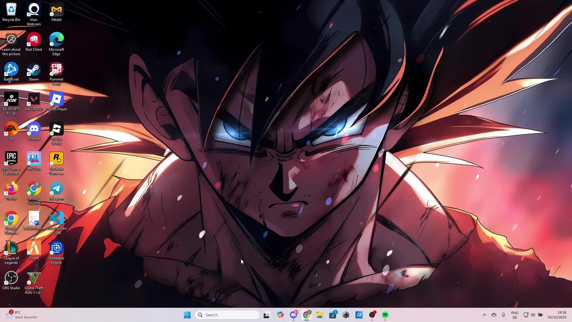Launch Copilot from the taskbar

[280, 315]
